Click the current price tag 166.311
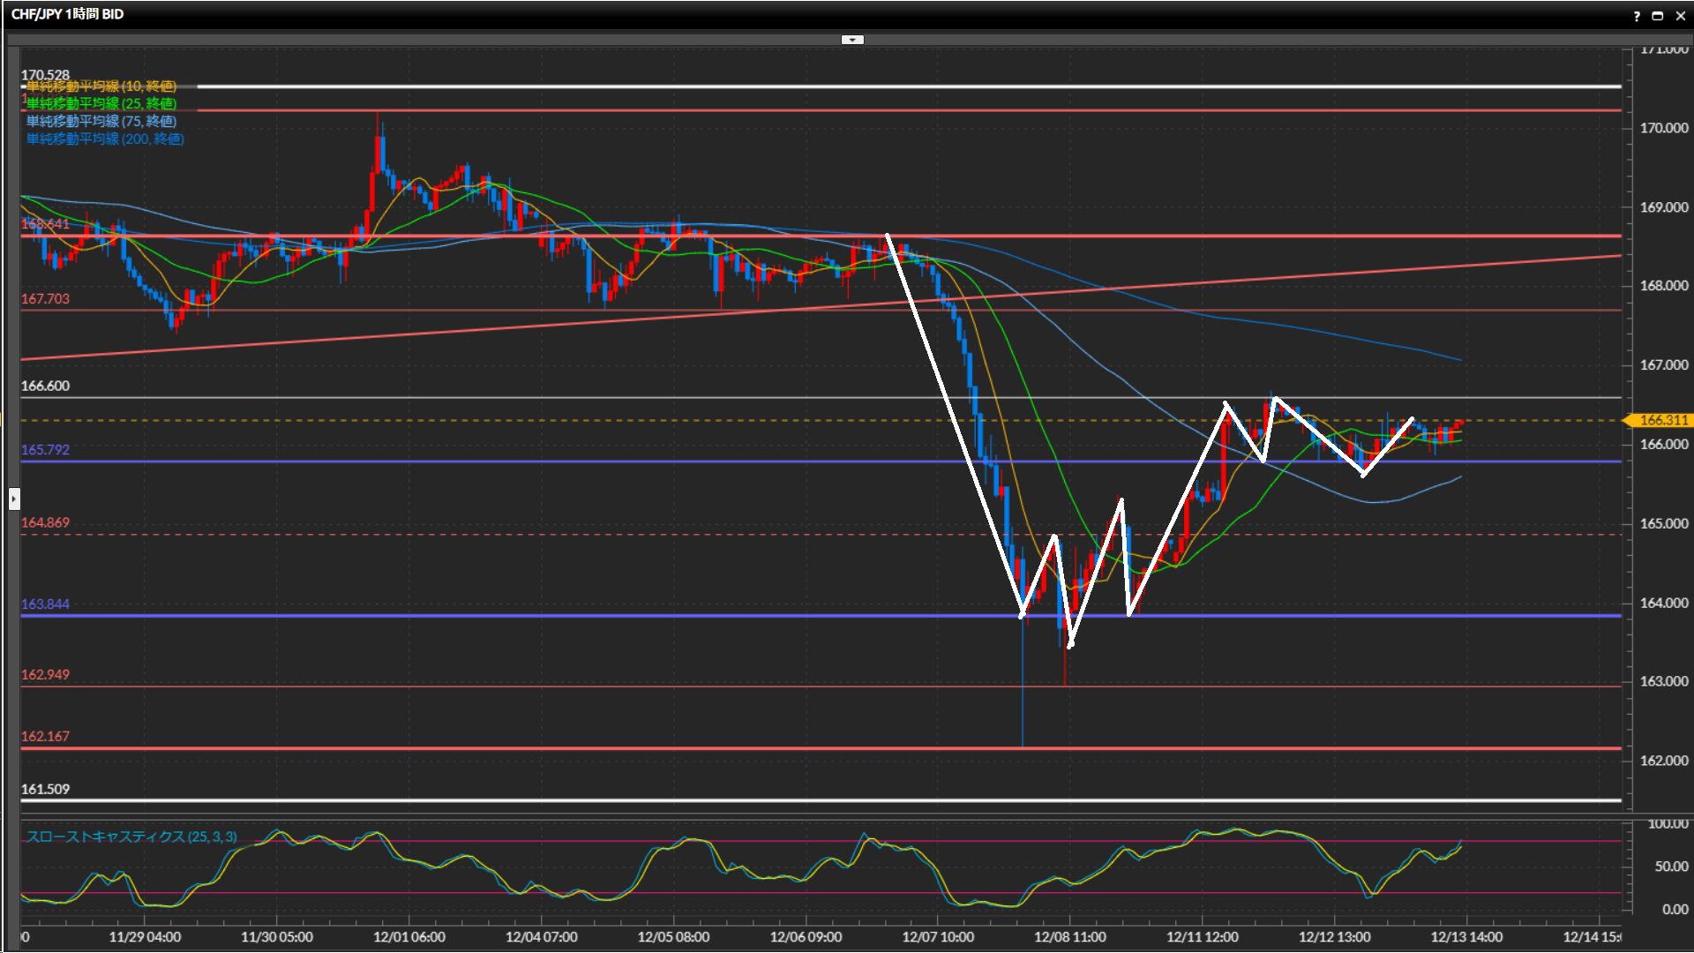This screenshot has height=953, width=1694. coord(1662,420)
